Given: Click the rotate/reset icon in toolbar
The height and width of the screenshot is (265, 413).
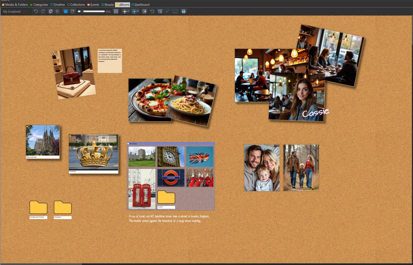Looking at the screenshot, I should pyautogui.click(x=152, y=11).
